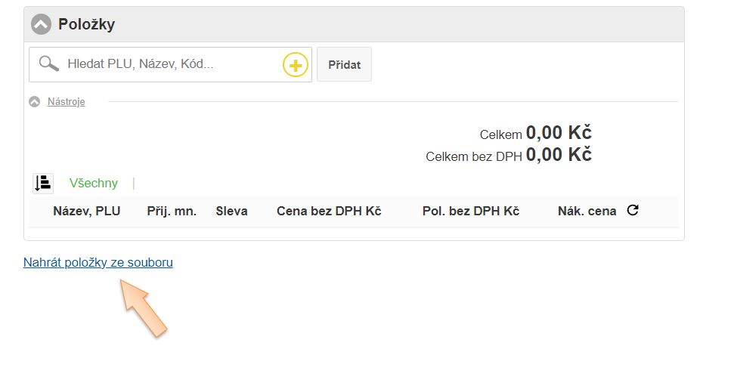Select the Cena bez DPH Kč header
Screen dimensions: 734x380
(329, 211)
